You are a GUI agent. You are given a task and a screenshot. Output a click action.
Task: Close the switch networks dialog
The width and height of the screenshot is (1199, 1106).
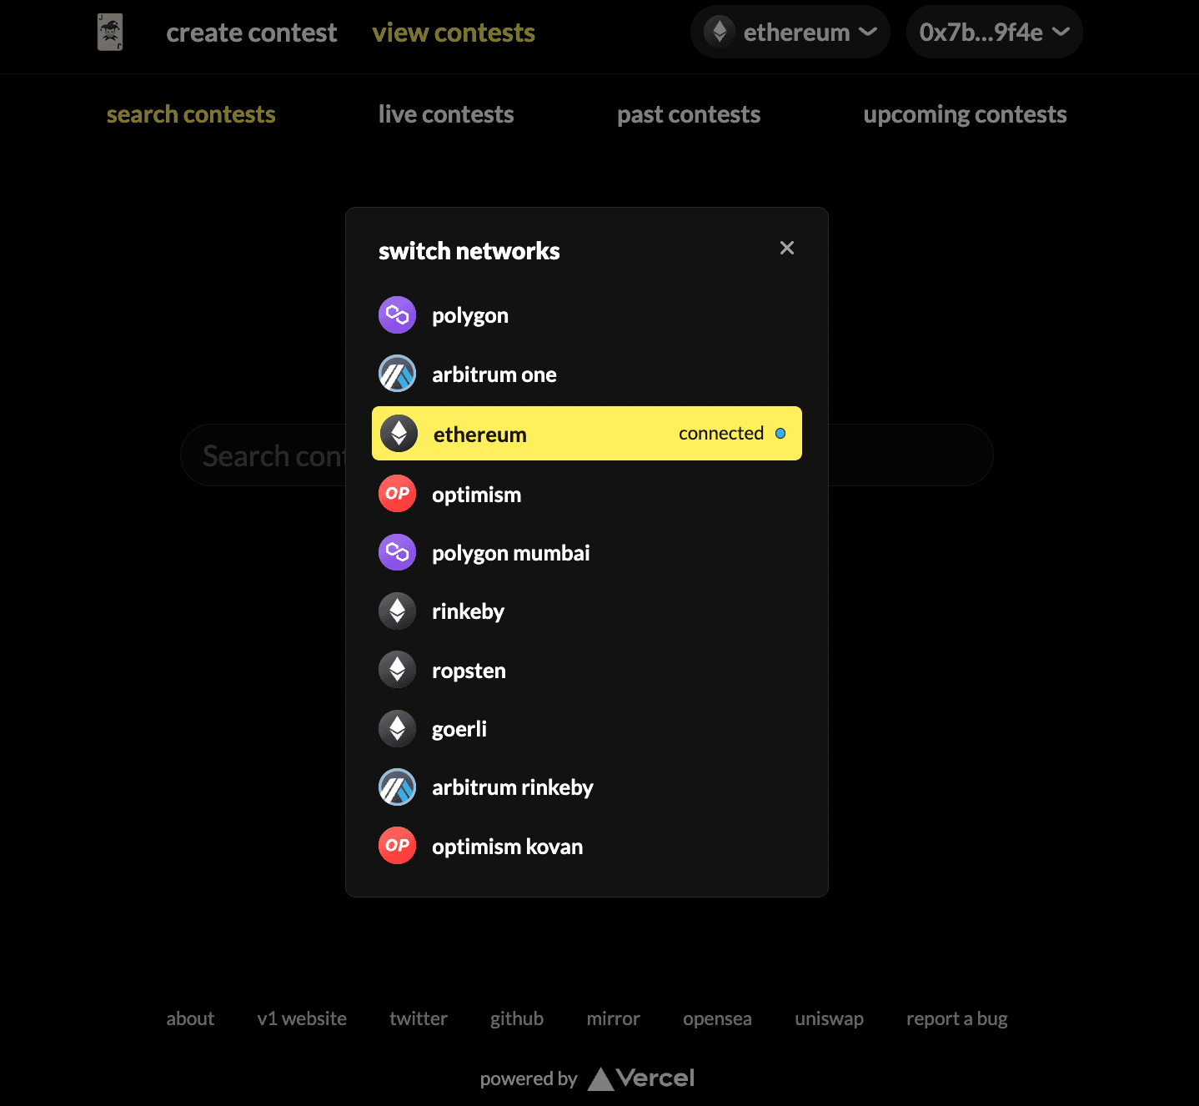(786, 248)
